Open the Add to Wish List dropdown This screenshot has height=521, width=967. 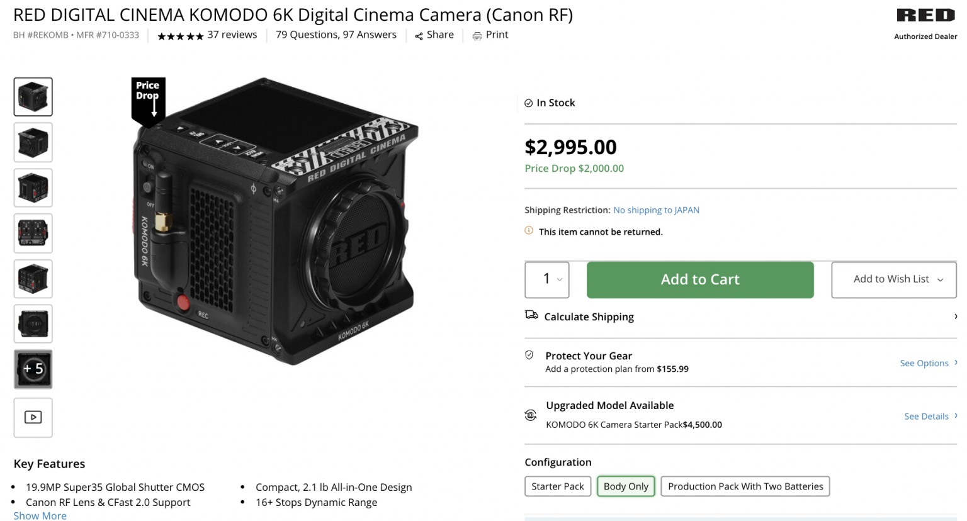893,279
